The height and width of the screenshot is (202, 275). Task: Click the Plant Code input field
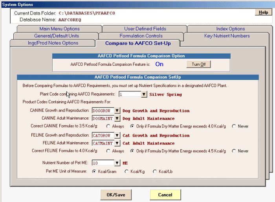[x=130, y=95]
